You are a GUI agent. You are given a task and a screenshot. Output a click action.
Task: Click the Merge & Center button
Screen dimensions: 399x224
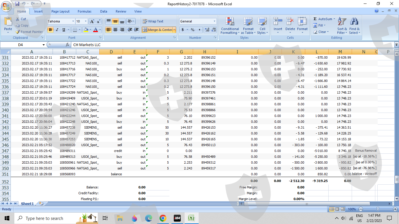[x=157, y=30]
